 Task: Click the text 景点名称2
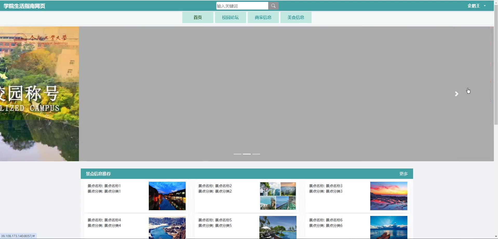[x=223, y=186]
